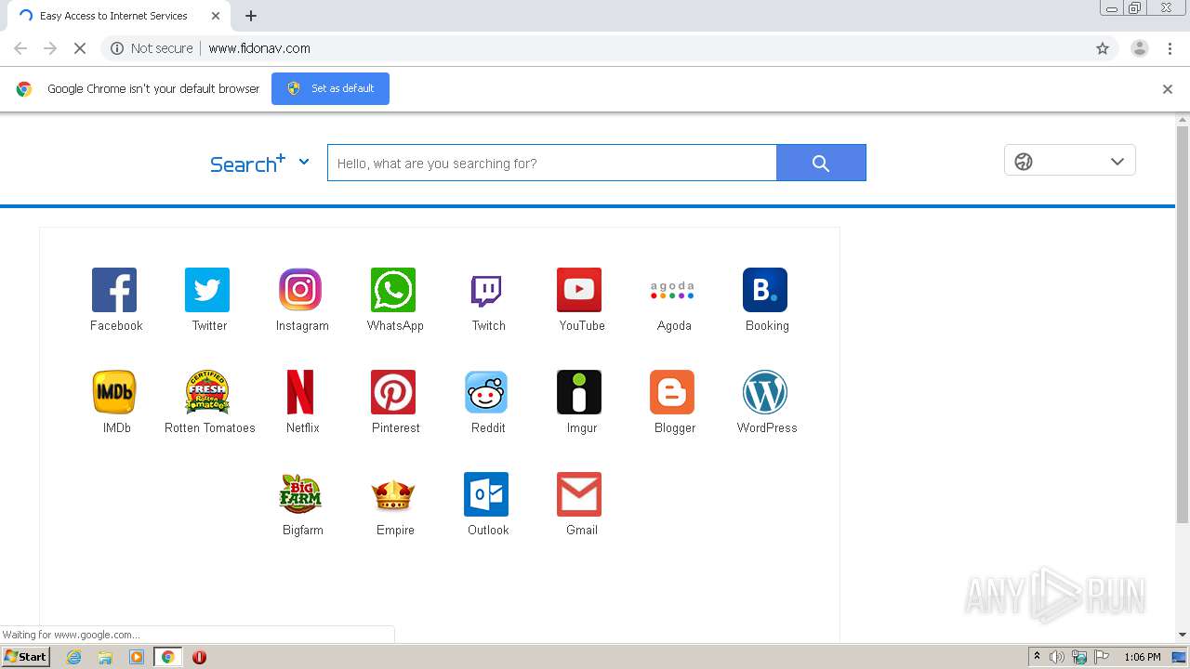Open the WhatsApp shortcut icon
Viewport: 1190px width, 669px height.
(x=393, y=290)
